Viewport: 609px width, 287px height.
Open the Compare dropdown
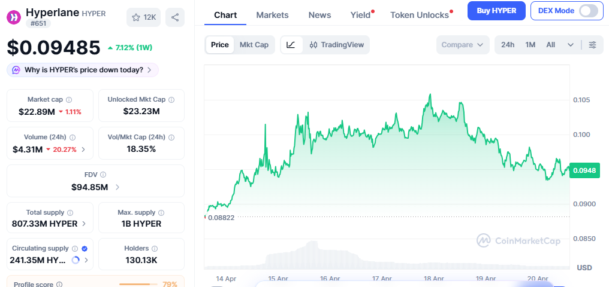pos(463,45)
